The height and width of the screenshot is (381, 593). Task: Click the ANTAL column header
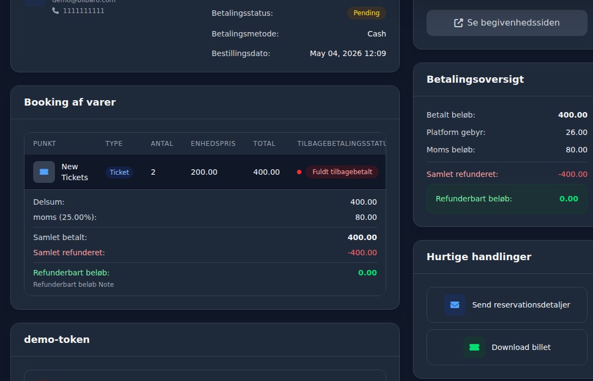click(x=162, y=144)
